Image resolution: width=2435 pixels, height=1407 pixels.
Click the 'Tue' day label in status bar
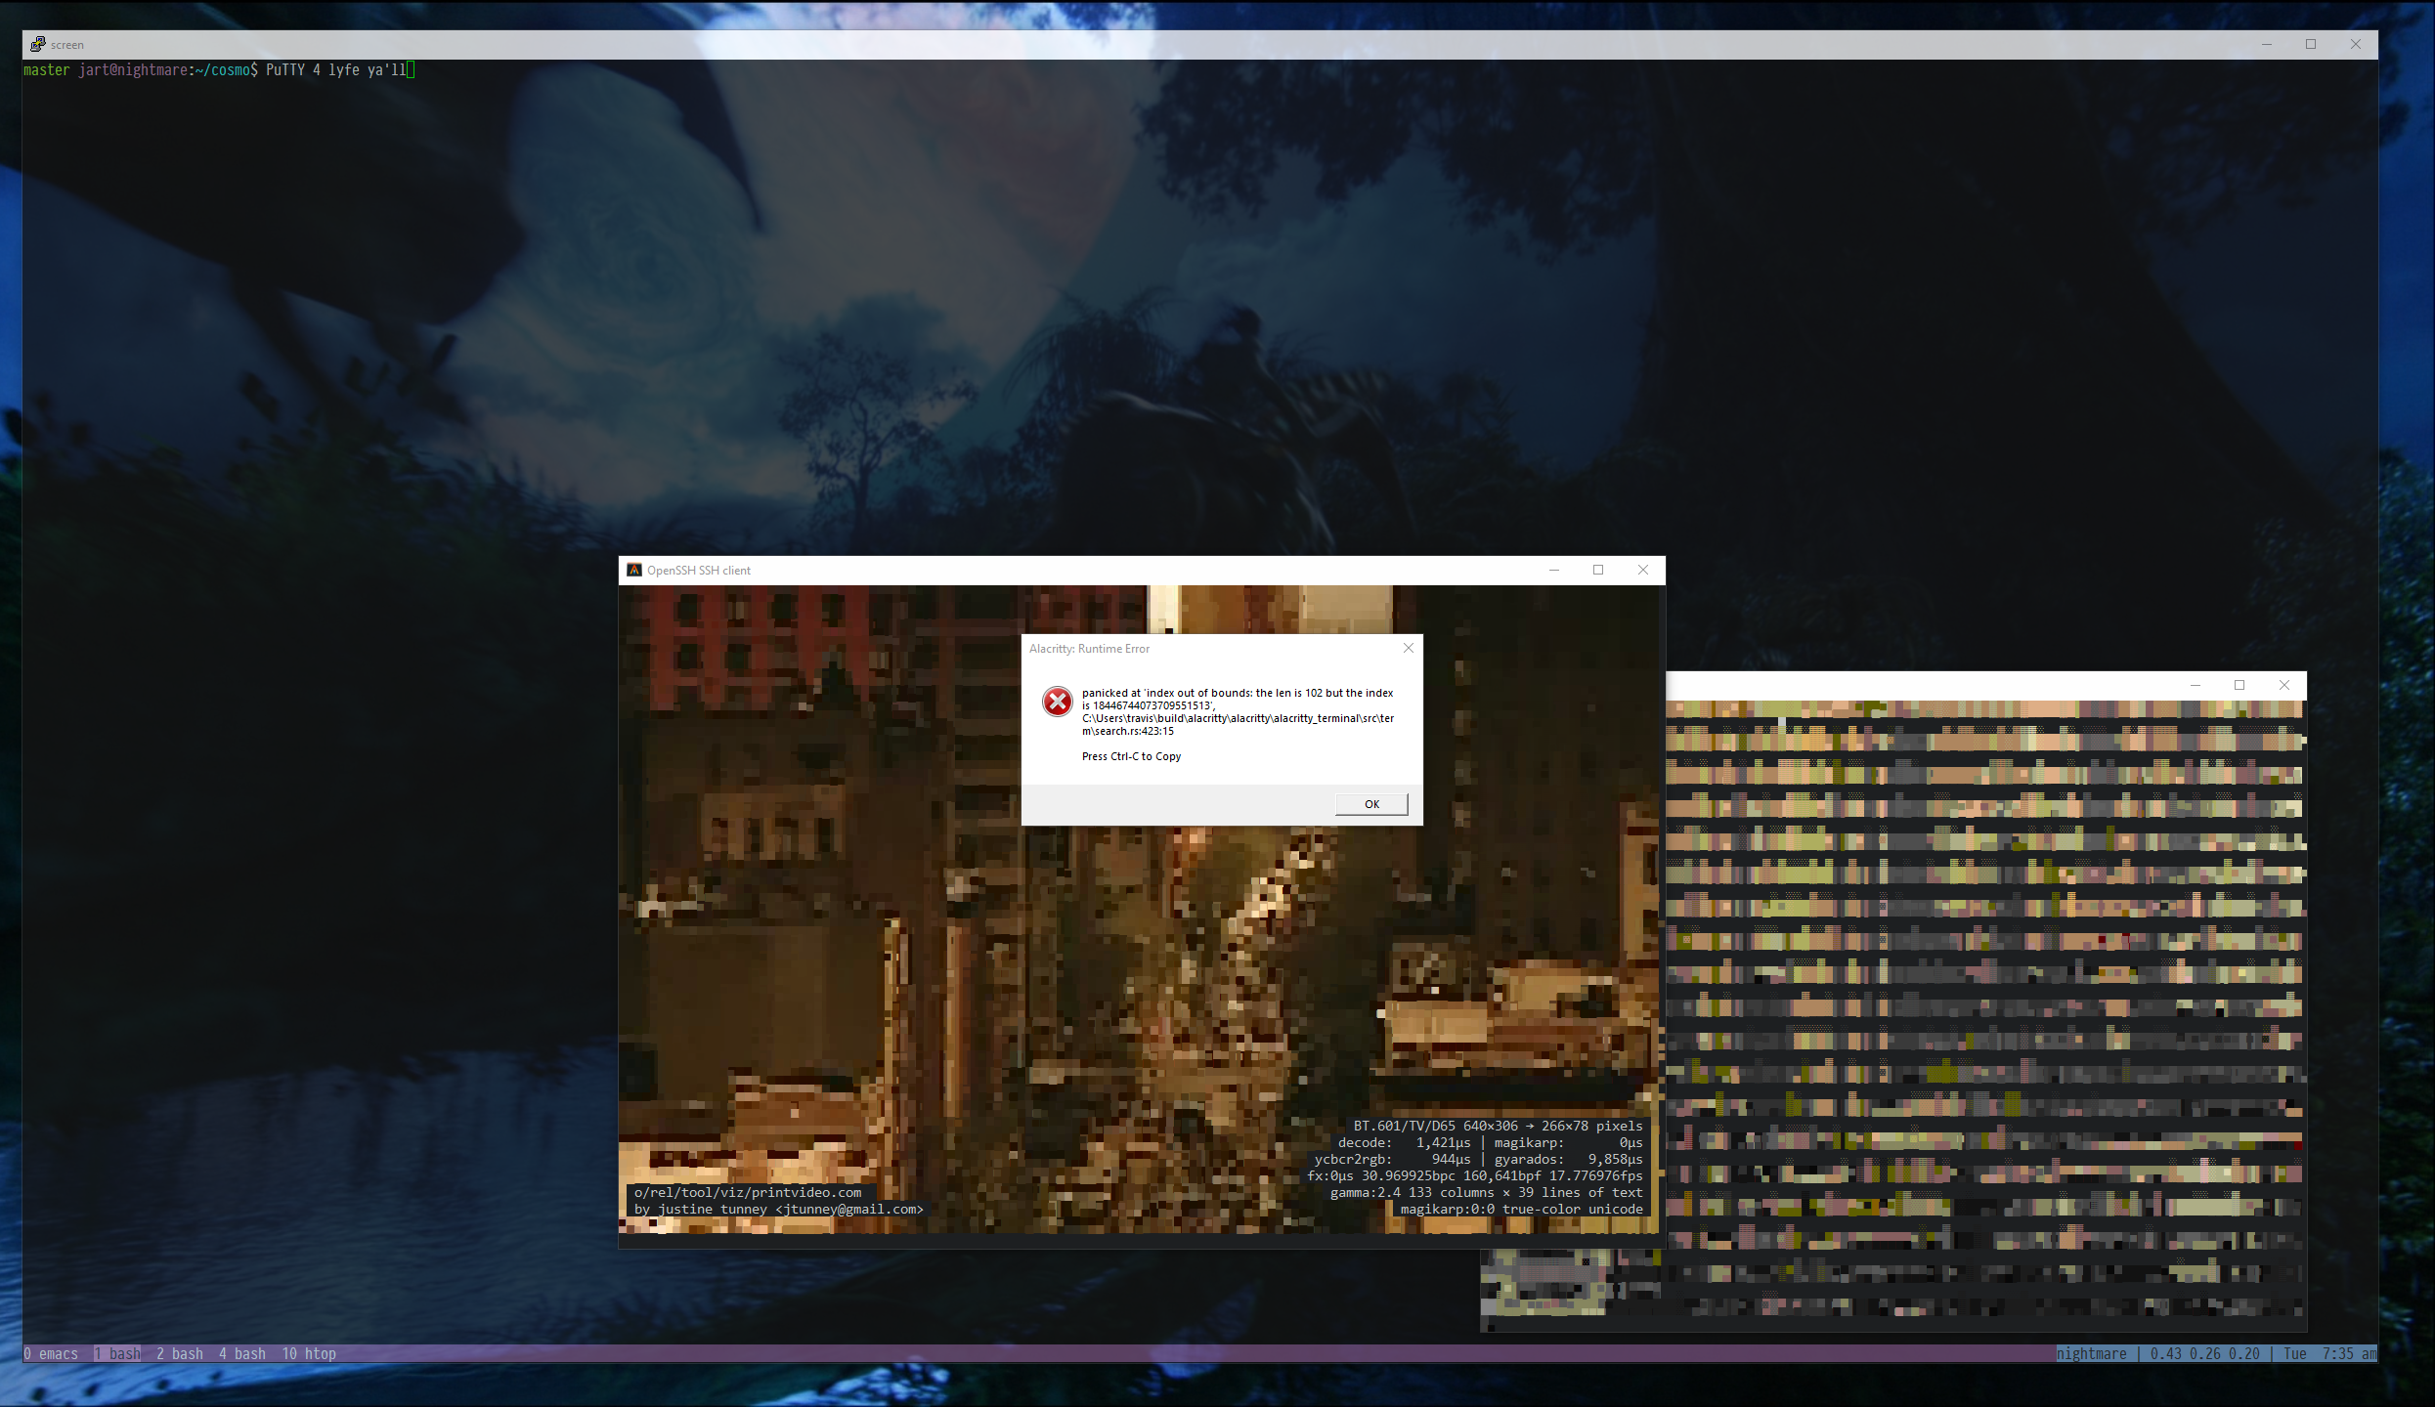[x=2294, y=1353]
